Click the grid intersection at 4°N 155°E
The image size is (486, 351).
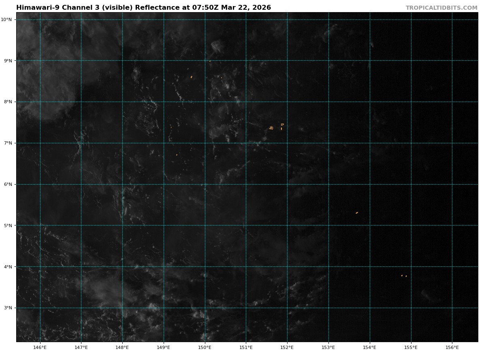click(x=411, y=266)
